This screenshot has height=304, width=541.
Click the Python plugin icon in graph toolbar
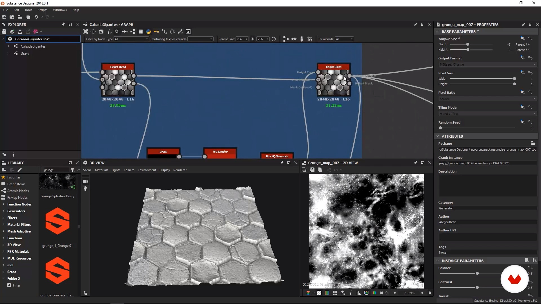(x=148, y=32)
